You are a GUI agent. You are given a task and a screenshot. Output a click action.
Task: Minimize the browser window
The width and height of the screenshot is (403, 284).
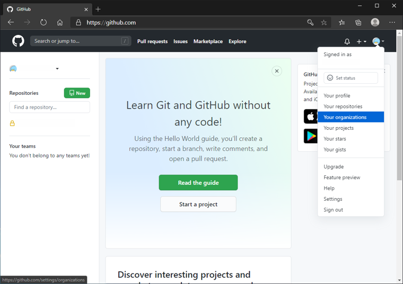click(360, 6)
